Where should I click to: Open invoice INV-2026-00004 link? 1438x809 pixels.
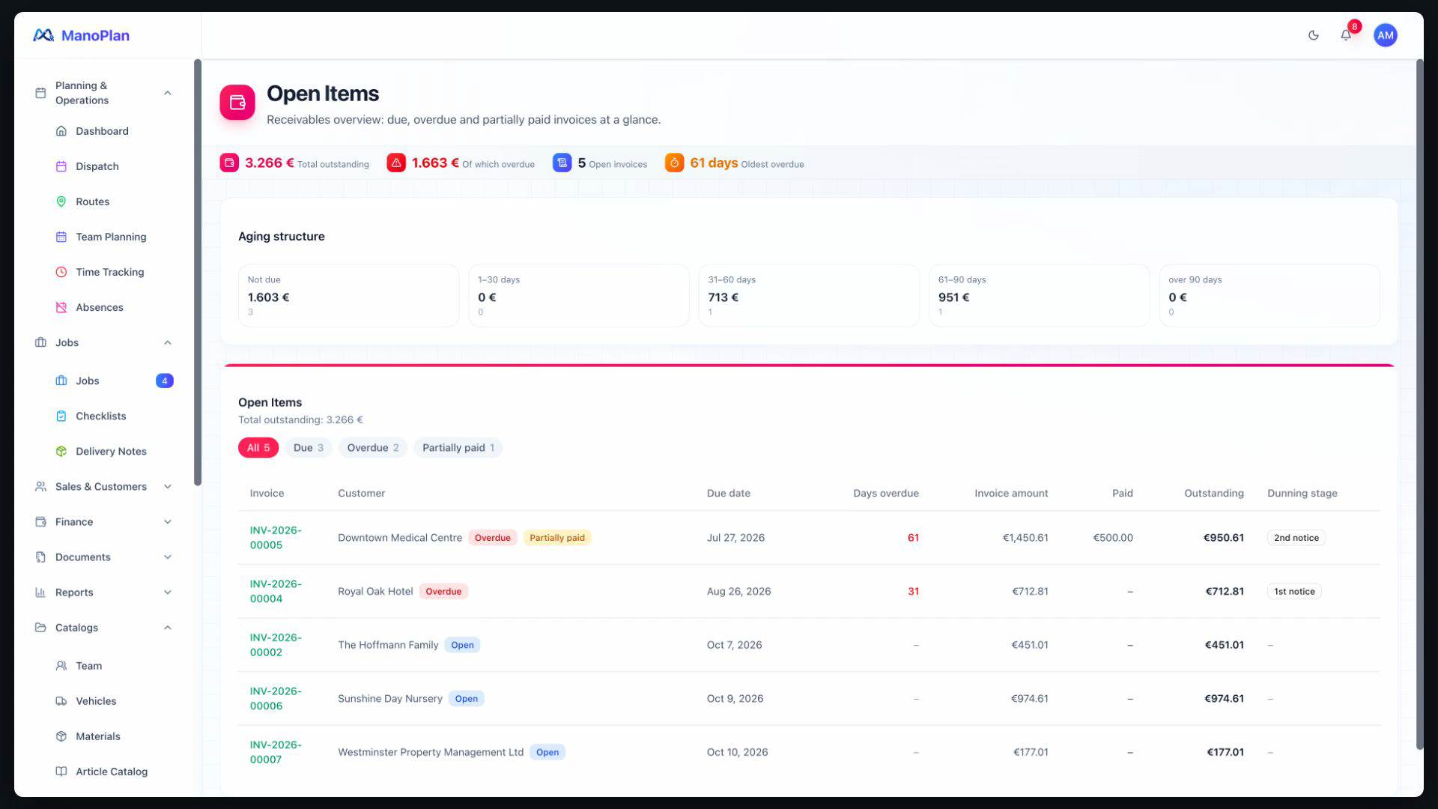[276, 592]
